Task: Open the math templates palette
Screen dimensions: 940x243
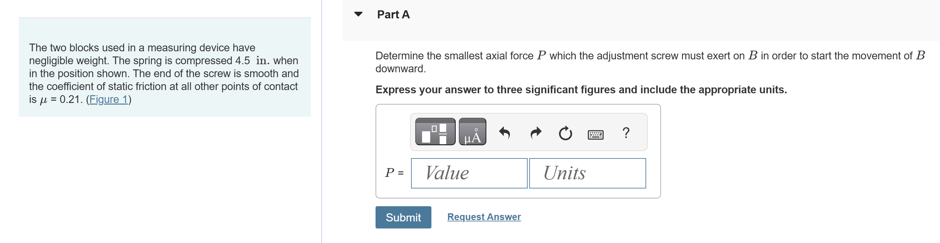Action: tap(435, 132)
